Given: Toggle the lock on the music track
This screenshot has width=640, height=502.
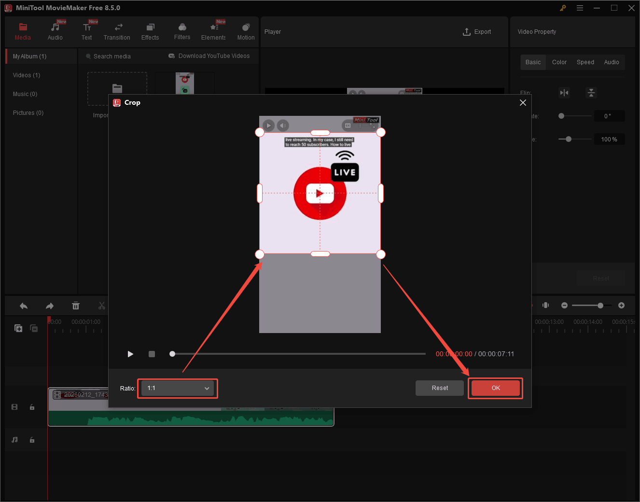Looking at the screenshot, I should click(x=32, y=440).
